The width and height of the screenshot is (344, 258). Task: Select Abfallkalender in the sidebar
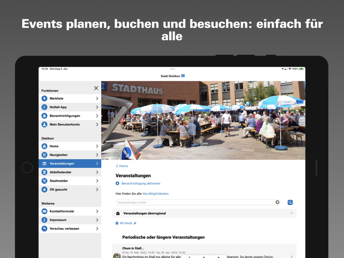pyautogui.click(x=70, y=172)
